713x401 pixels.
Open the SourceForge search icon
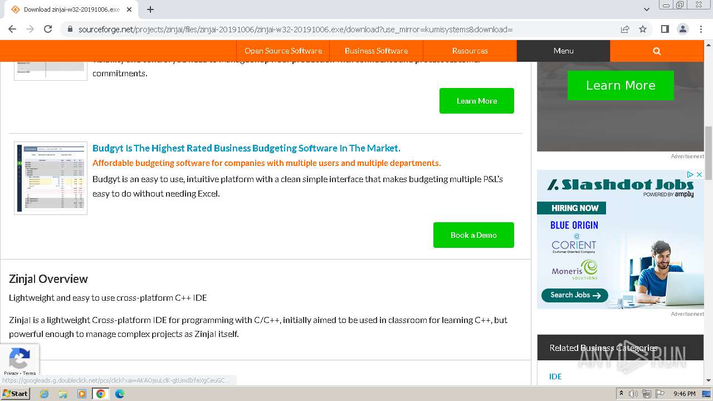pos(657,51)
